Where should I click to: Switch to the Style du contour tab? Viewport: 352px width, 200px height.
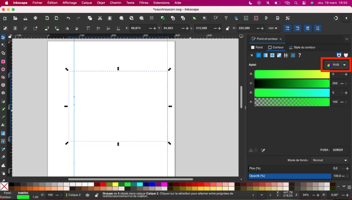(x=302, y=47)
